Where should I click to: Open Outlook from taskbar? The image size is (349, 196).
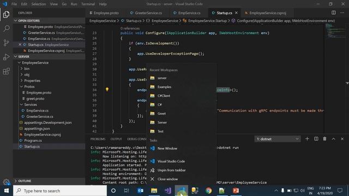pos(140,191)
